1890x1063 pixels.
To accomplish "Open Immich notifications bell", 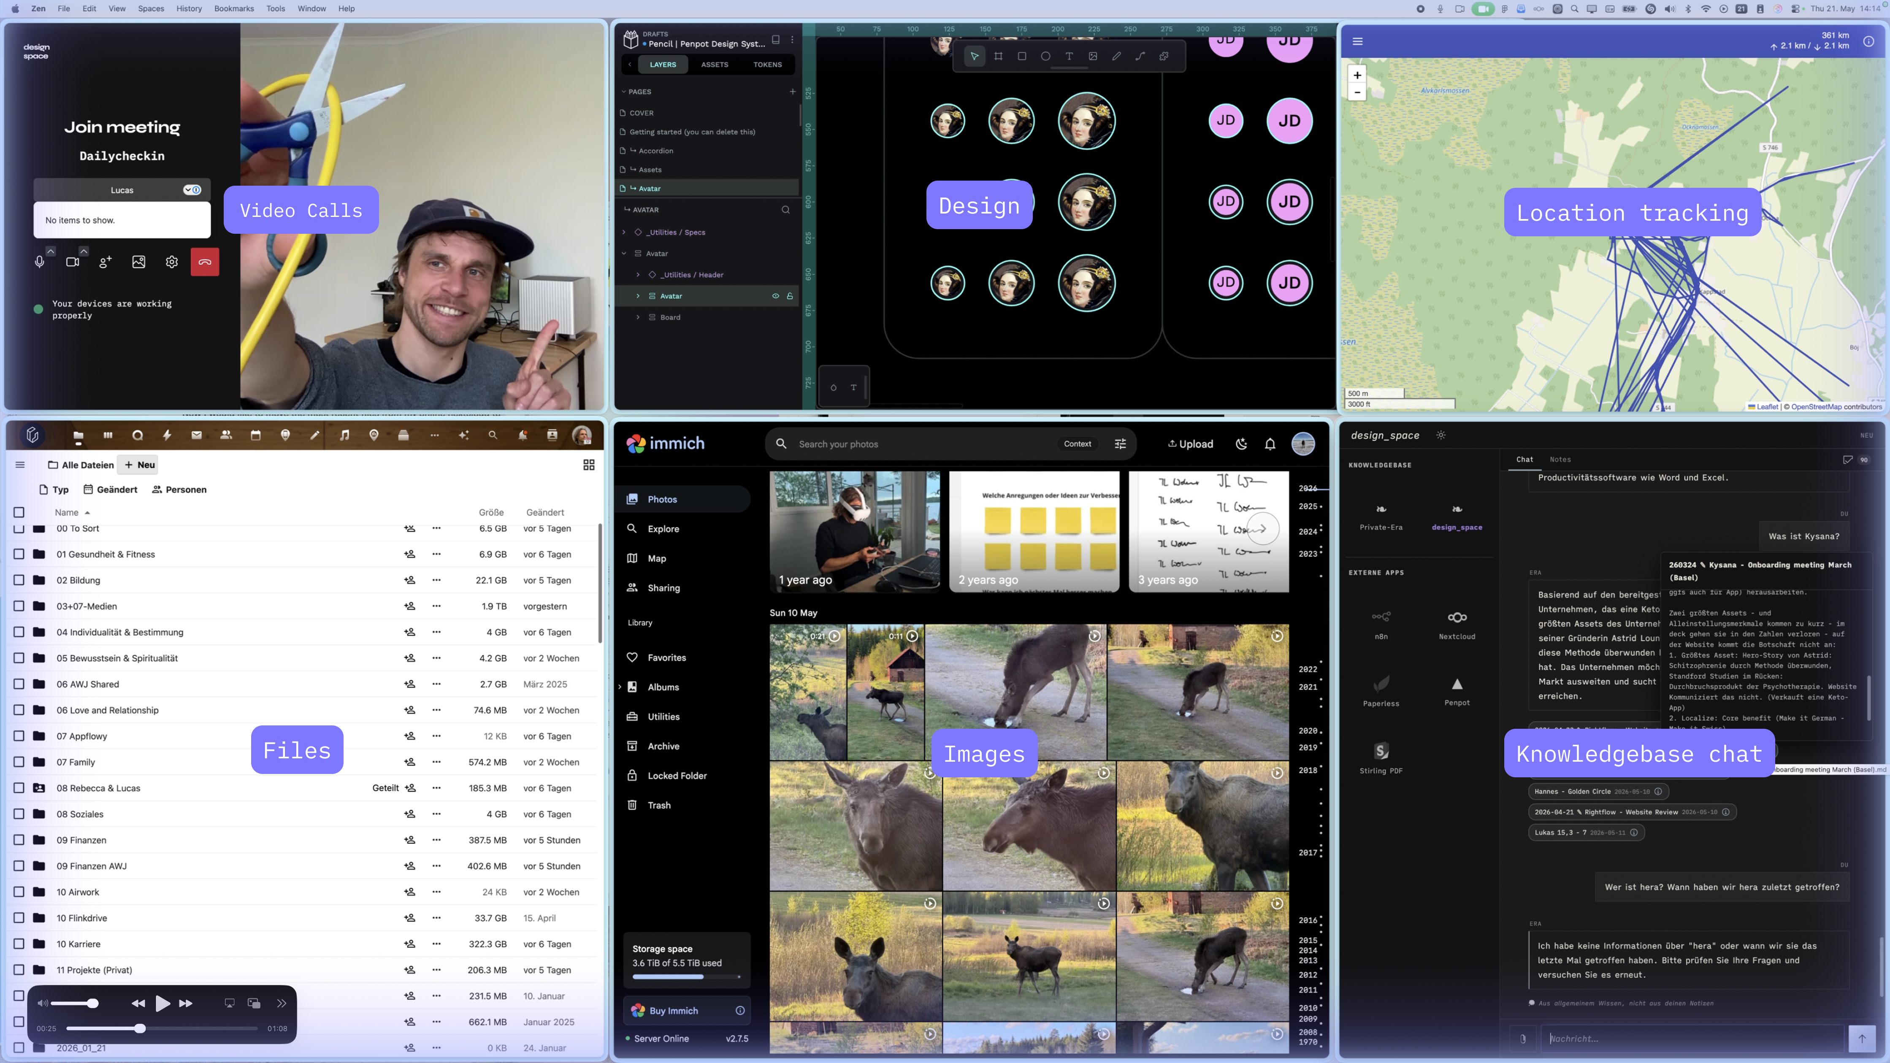I will tap(1270, 444).
